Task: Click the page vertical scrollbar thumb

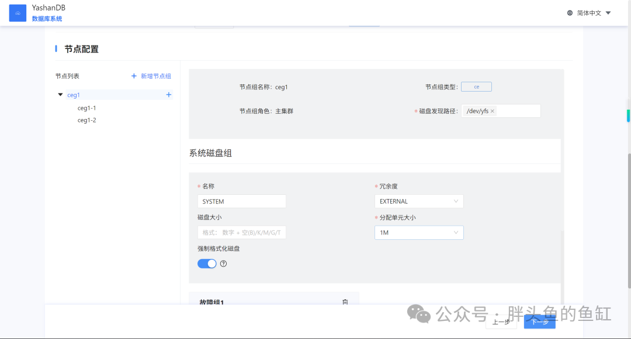Action: tap(629, 220)
